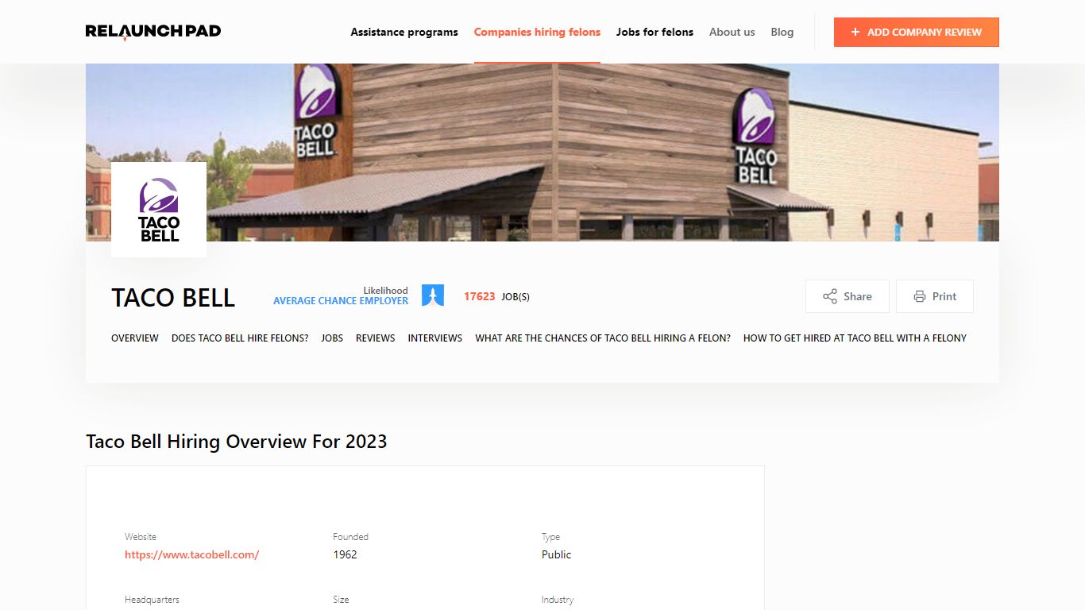
Task: Jump to Does Taco Bell Hire Felons section
Action: [x=240, y=338]
